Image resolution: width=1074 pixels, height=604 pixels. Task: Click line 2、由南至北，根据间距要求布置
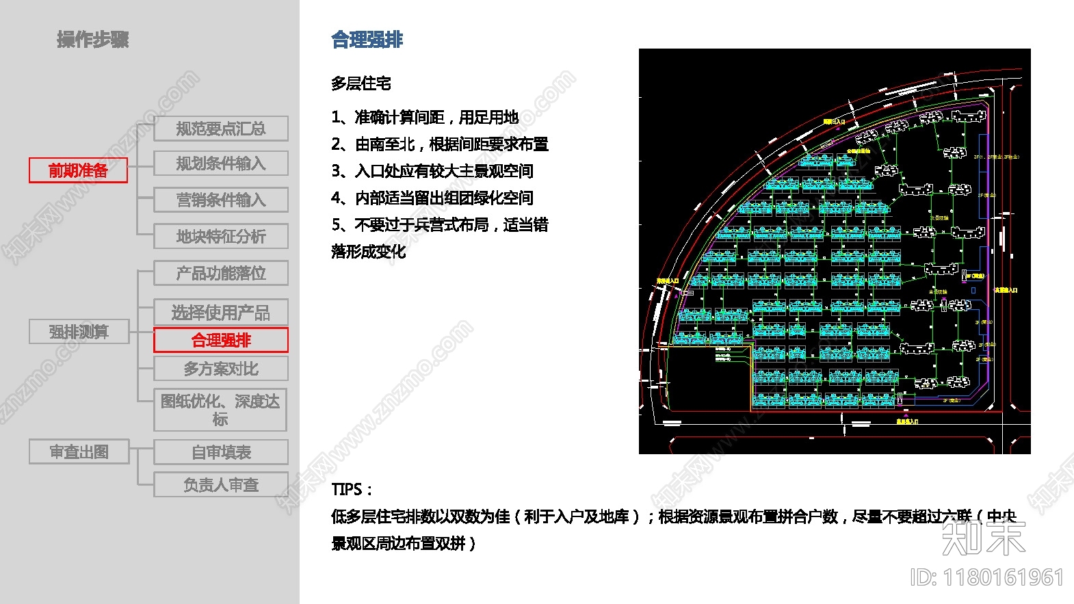click(440, 144)
